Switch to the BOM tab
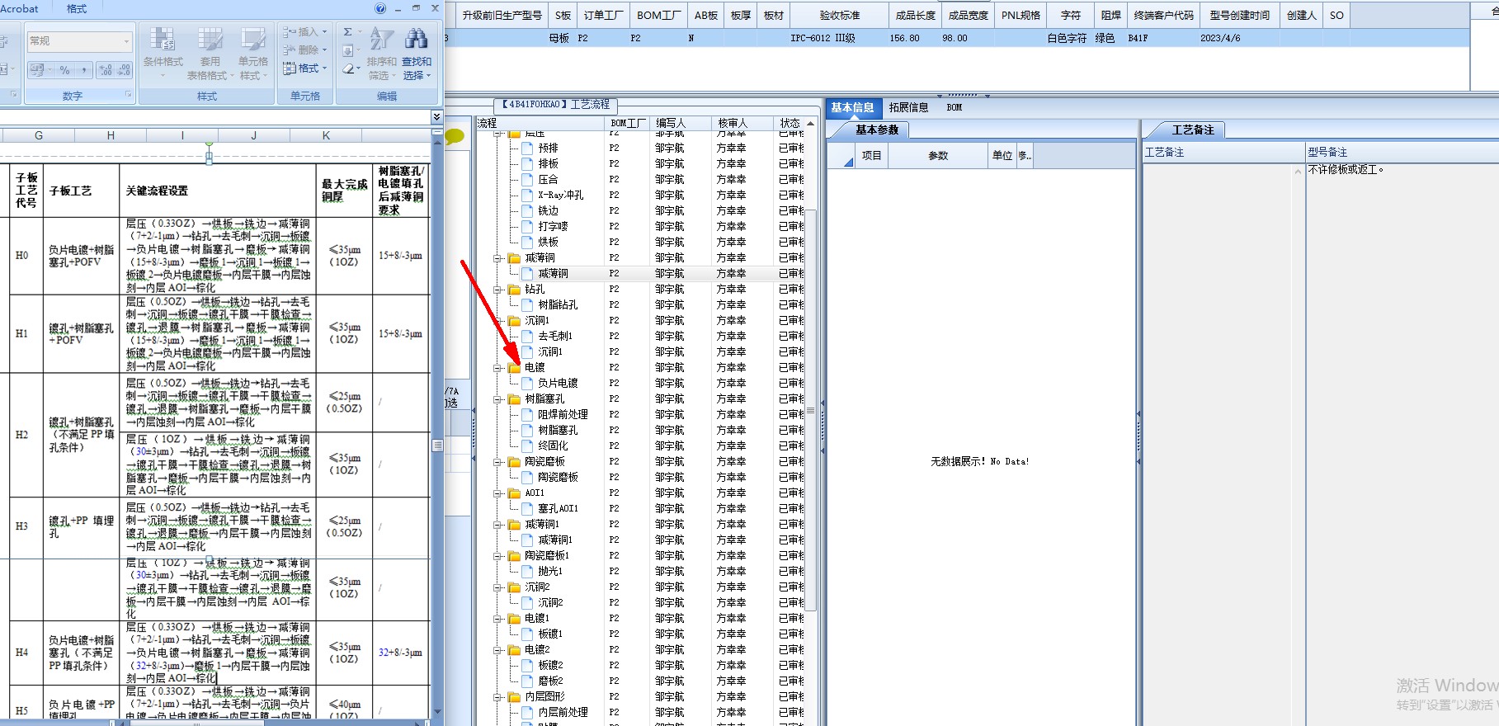The height and width of the screenshot is (726, 1499). (x=955, y=107)
